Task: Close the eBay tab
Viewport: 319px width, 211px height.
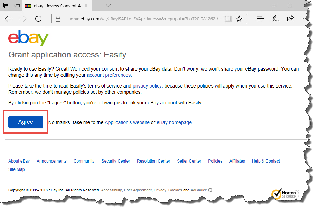Action: pyautogui.click(x=86, y=6)
